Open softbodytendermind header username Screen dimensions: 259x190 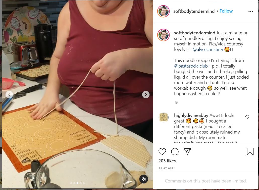(x=194, y=11)
